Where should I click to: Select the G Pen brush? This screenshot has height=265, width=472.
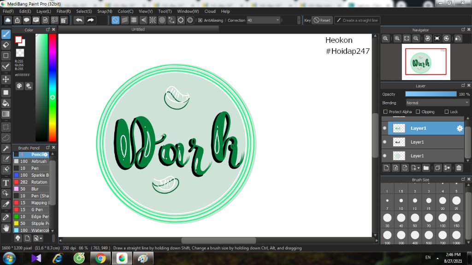click(31, 210)
